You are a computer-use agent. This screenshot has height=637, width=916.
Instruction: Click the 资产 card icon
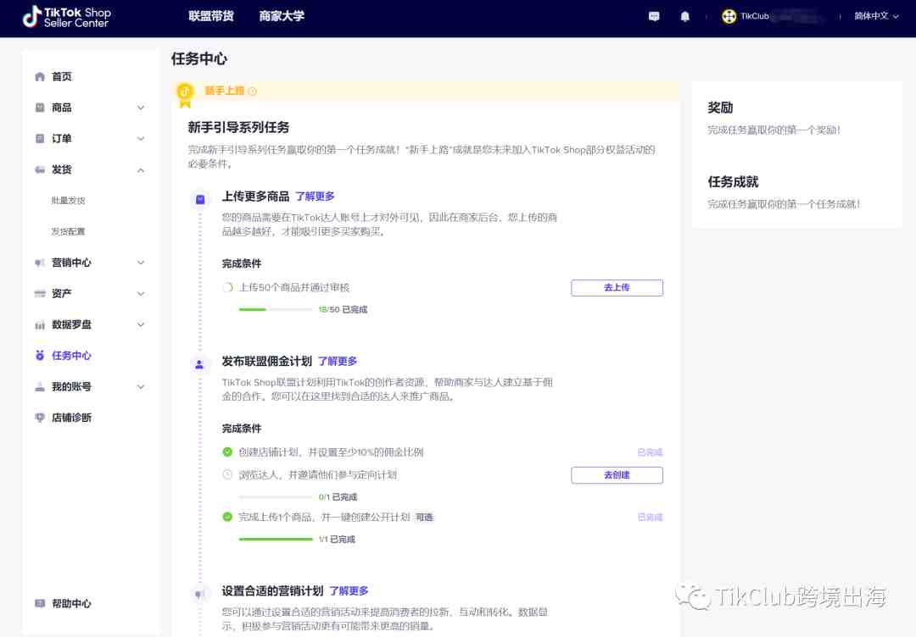(40, 293)
